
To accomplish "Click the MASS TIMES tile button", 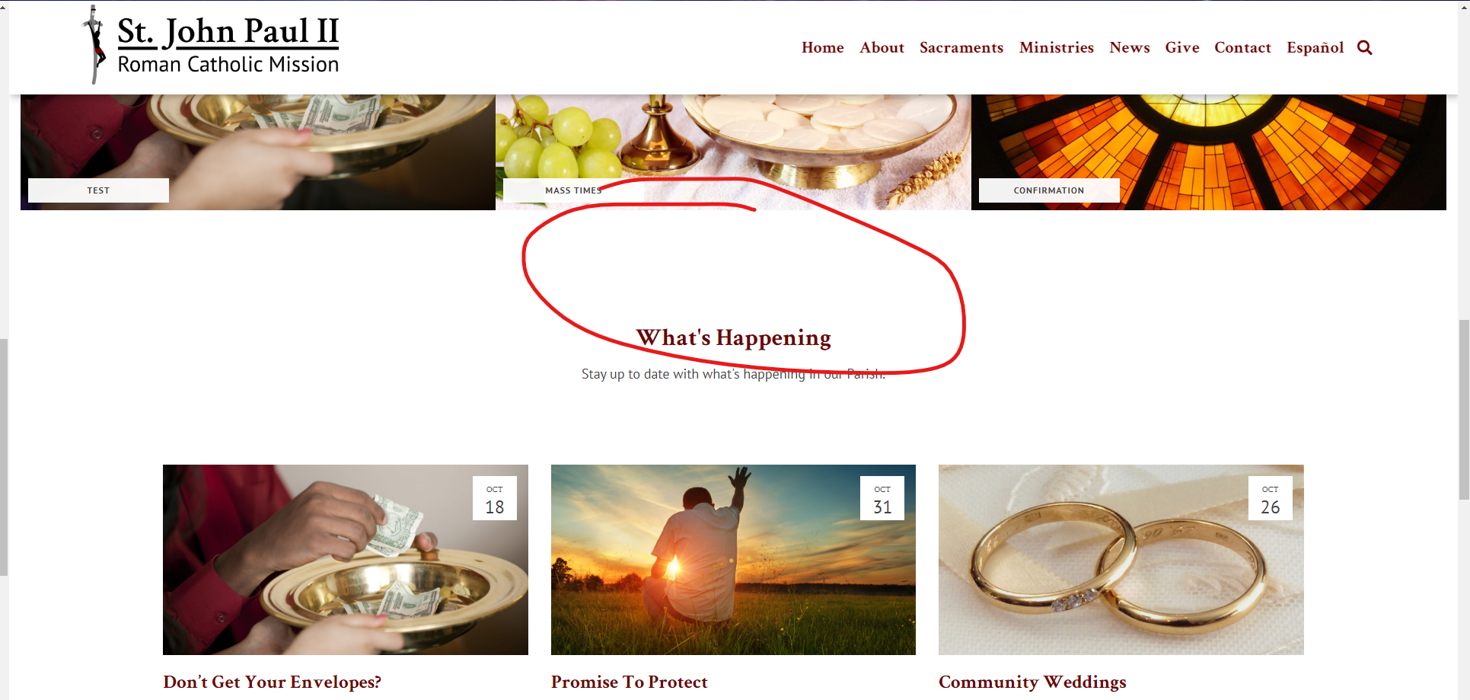I will [x=573, y=190].
